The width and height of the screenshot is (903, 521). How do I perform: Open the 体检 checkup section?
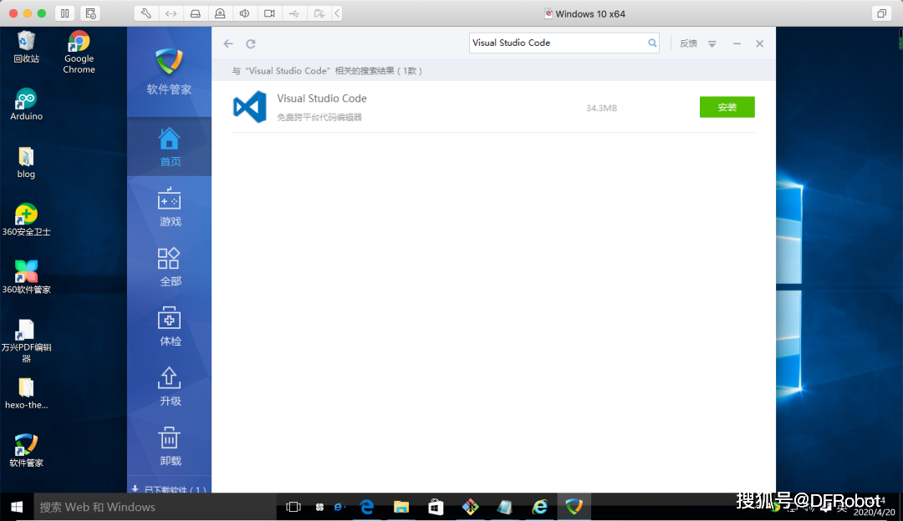(x=169, y=326)
